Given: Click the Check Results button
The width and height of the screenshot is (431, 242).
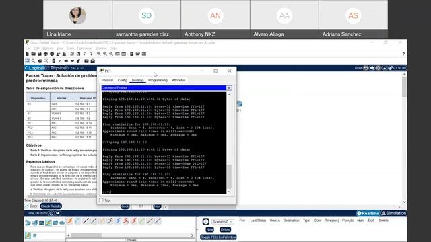Looking at the screenshot, I should (51, 206).
